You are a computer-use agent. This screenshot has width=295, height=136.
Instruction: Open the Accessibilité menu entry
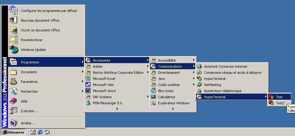click(x=173, y=60)
